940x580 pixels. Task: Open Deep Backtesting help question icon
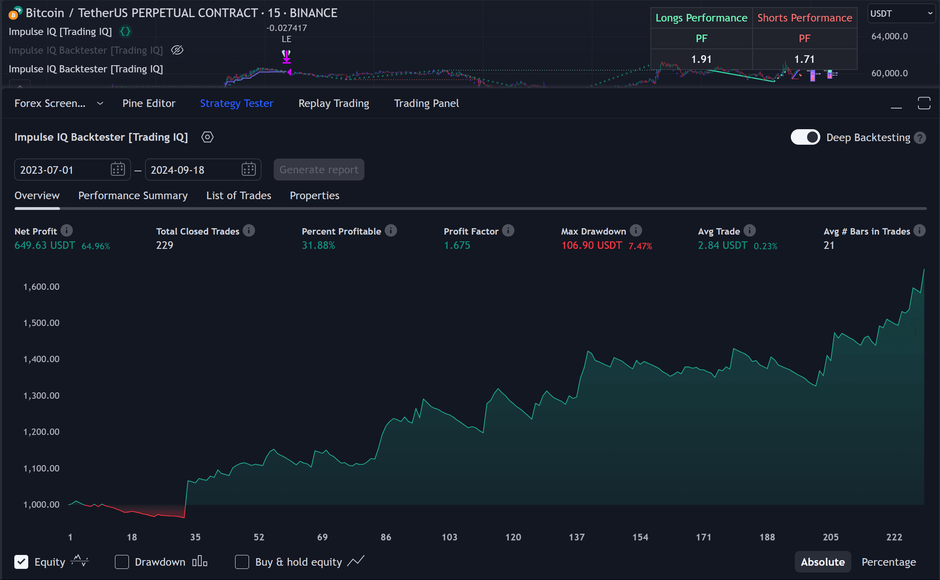[x=920, y=138]
